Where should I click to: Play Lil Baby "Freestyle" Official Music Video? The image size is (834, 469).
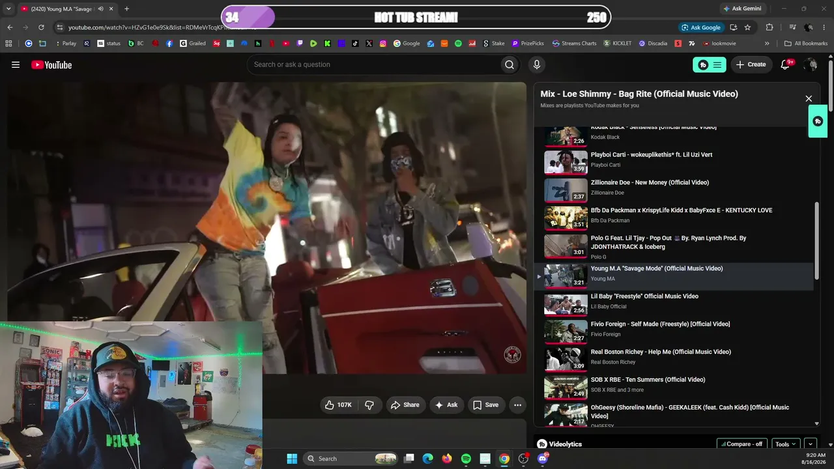[644, 296]
